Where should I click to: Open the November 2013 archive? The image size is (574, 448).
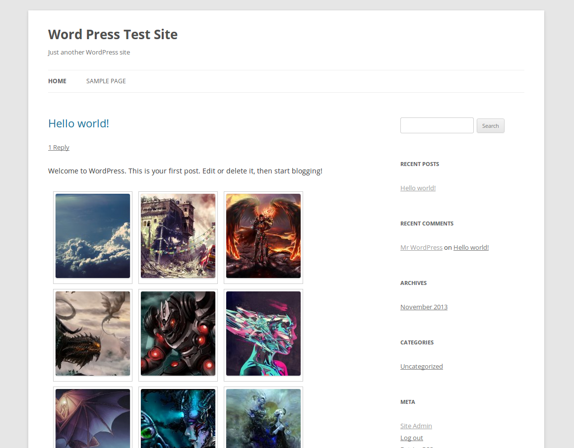click(x=424, y=307)
